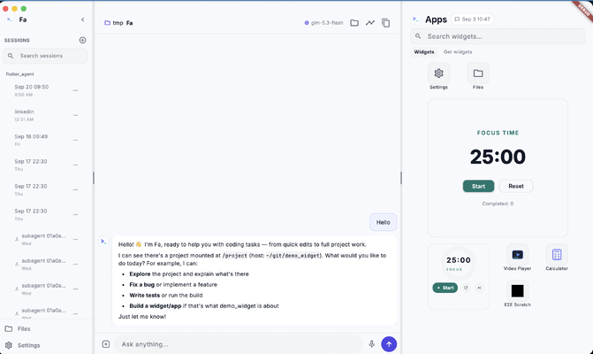Open options menu for linkedin session
Screen dimensions: 593x354
pyautogui.click(x=76, y=115)
